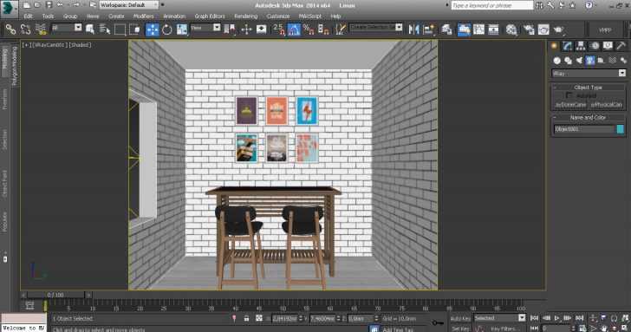Click the Mirror tool icon
631x332 pixels.
tap(413, 29)
